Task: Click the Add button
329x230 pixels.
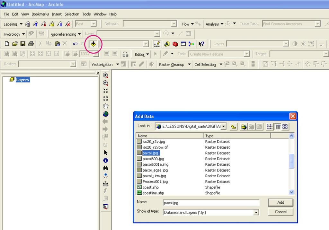Action: point(280,202)
